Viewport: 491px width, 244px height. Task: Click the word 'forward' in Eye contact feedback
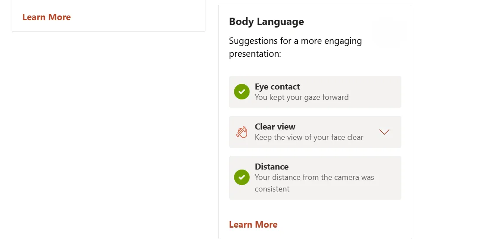pos(335,97)
